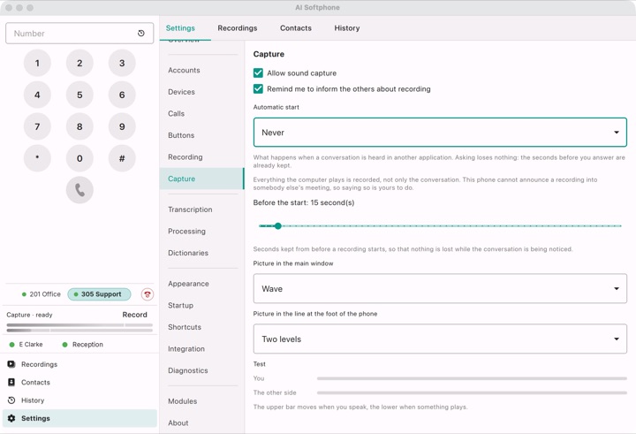Open the Picture in main window dropdown
The image size is (636, 434).
[x=440, y=289]
